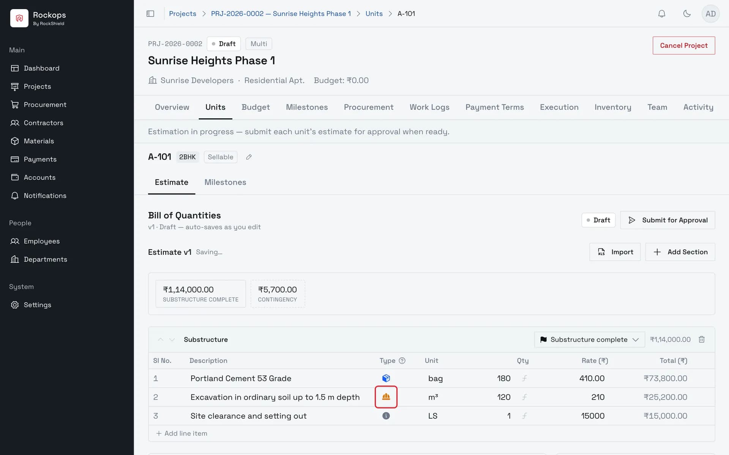Click Add line item under Substructure
The image size is (729, 455).
pos(182,433)
